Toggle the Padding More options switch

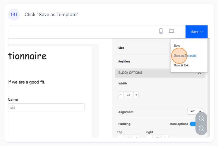click(x=193, y=124)
